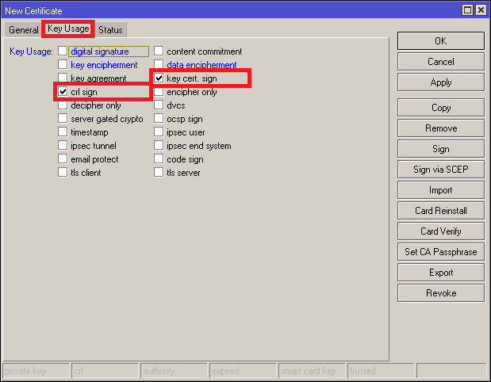Select the email protect checkbox
This screenshot has width=491, height=382.
[x=63, y=159]
